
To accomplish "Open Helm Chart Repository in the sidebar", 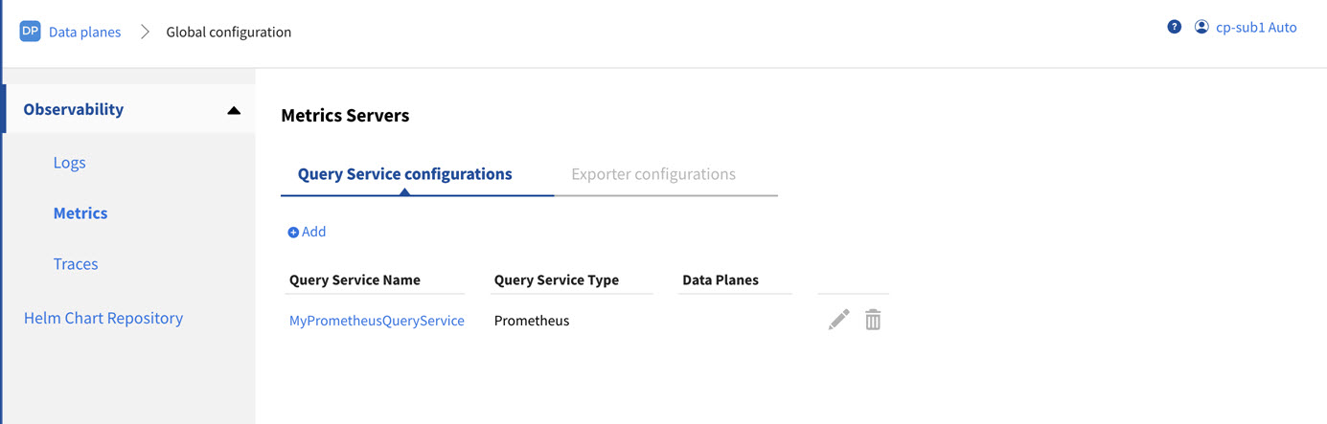I will (103, 318).
